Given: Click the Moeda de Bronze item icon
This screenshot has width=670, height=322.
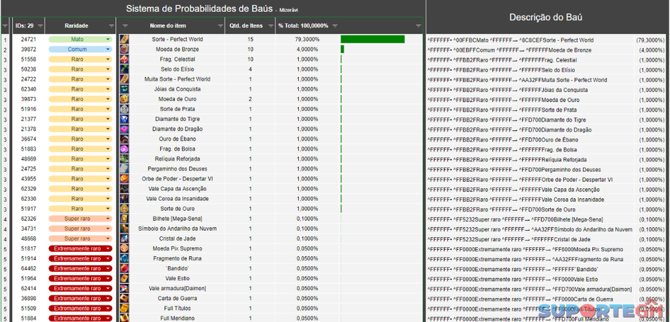Looking at the screenshot, I should [x=124, y=50].
